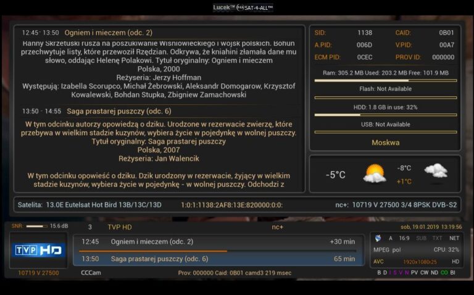Click the sun-and-cloud current weather icon
The height and width of the screenshot is (295, 474).
tap(375, 173)
